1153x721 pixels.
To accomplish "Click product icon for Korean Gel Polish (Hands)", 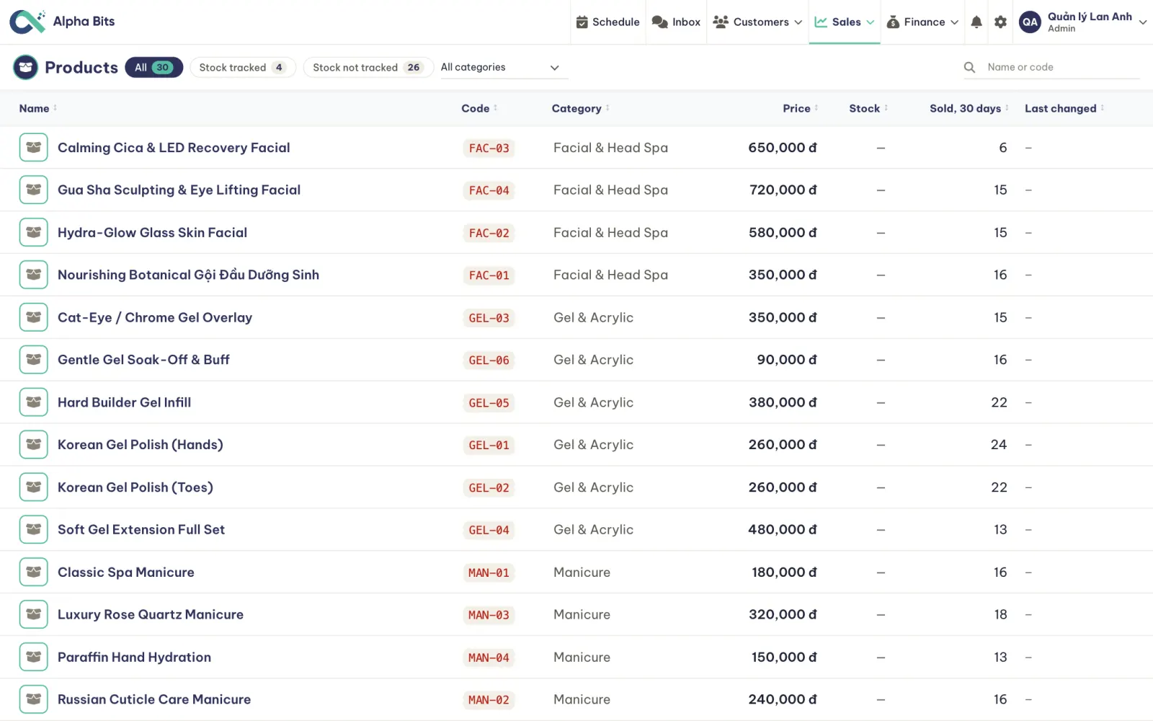I will [x=33, y=445].
